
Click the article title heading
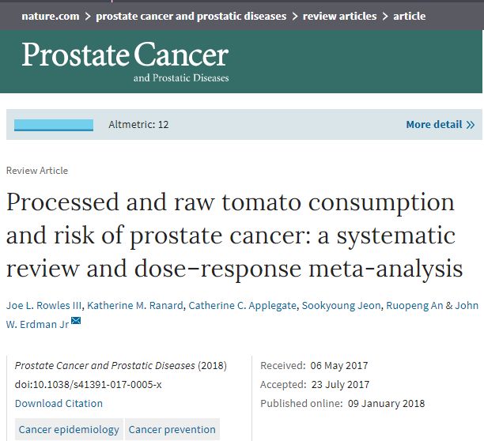pos(234,236)
